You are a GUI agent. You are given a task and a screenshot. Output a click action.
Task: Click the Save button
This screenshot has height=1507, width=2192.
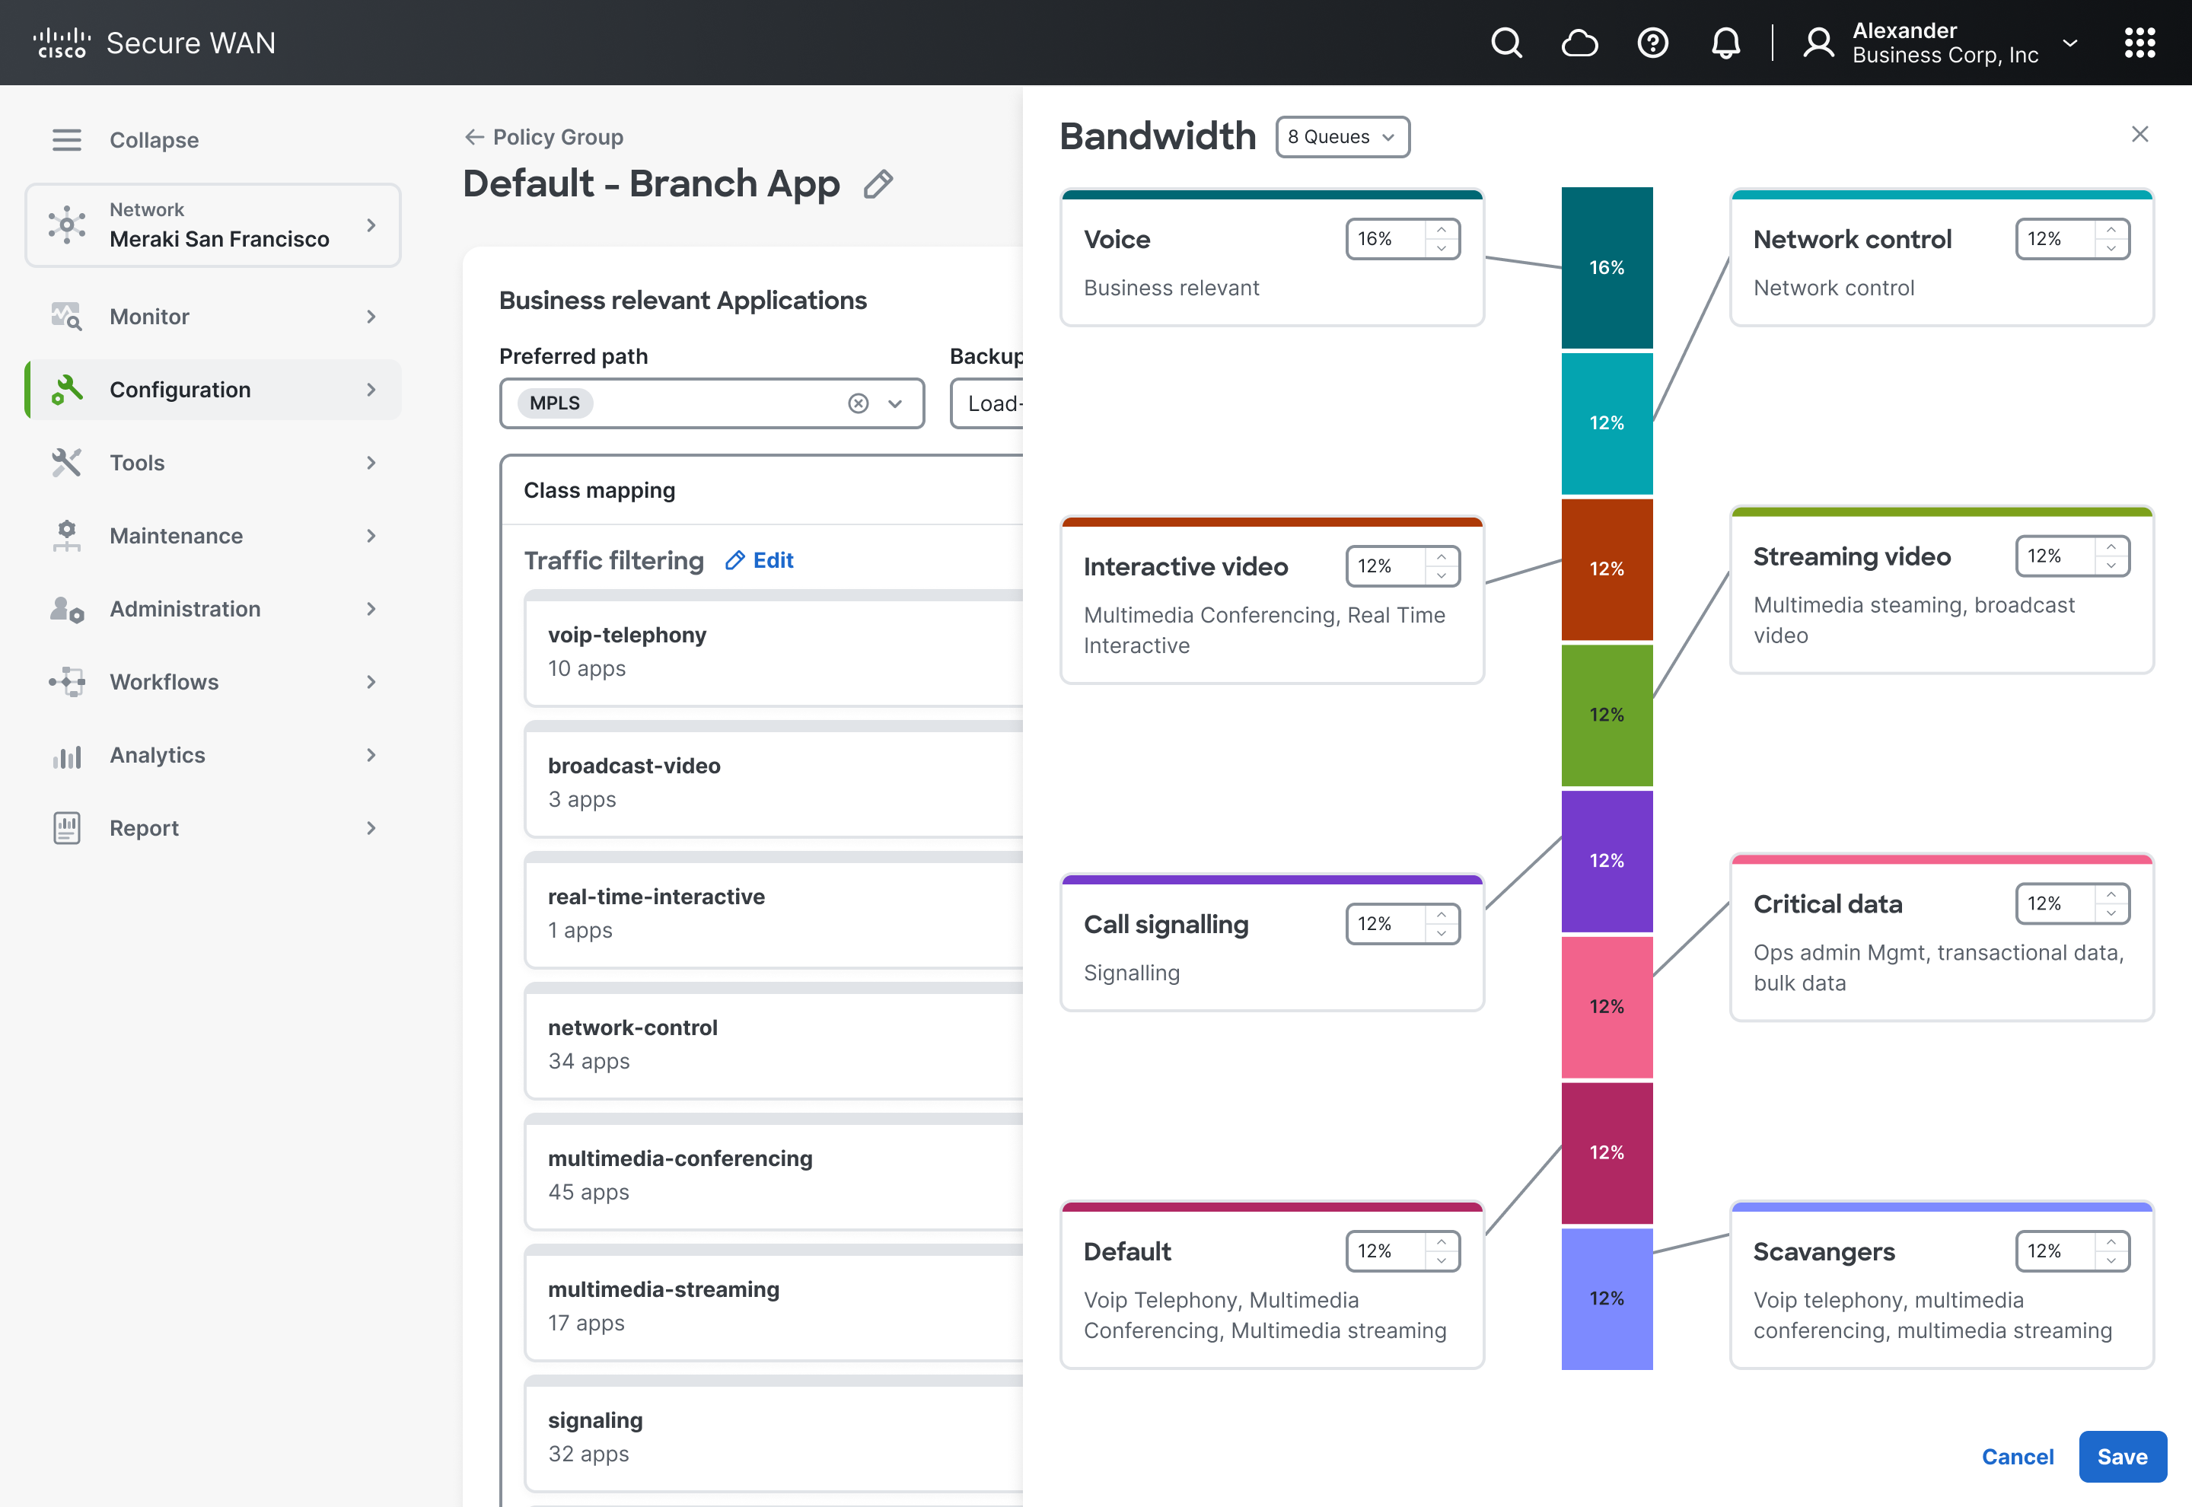click(x=2122, y=1457)
